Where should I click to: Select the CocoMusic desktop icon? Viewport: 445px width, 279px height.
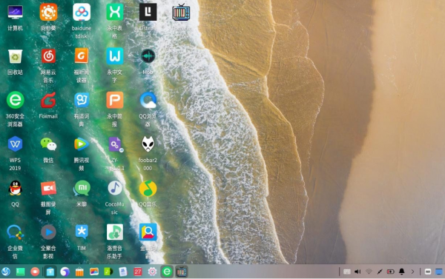tap(115, 188)
